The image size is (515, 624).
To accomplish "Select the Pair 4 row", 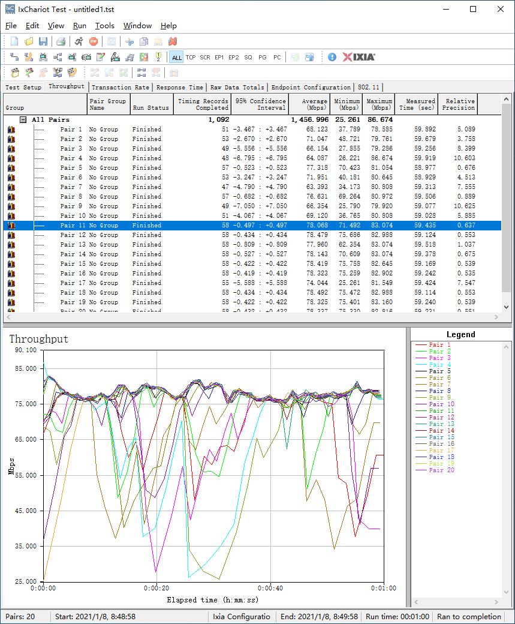I will pyautogui.click(x=252, y=158).
